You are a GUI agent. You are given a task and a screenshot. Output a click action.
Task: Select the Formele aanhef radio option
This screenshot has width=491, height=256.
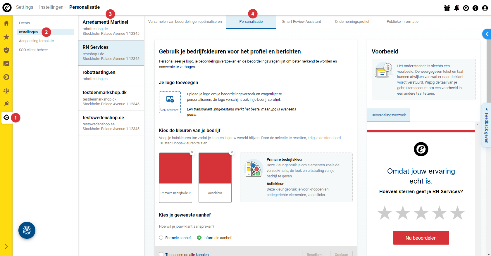pyautogui.click(x=161, y=238)
